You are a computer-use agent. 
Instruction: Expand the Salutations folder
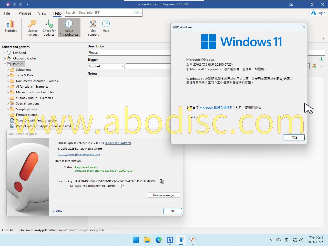tap(8, 70)
